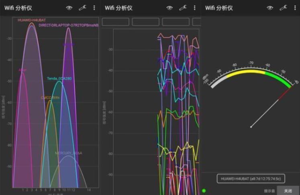300x195 pixels.
Task: Tap the eye view icon in channel graph panel
Action: 69,8
